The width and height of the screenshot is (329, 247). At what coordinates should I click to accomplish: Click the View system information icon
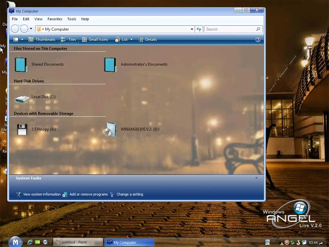(x=19, y=195)
